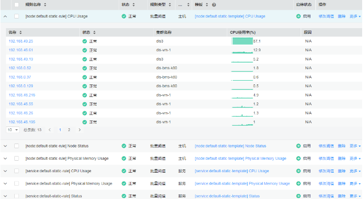Sort inner table status arrows
364x199 pixels.
pyautogui.click(x=94, y=32)
